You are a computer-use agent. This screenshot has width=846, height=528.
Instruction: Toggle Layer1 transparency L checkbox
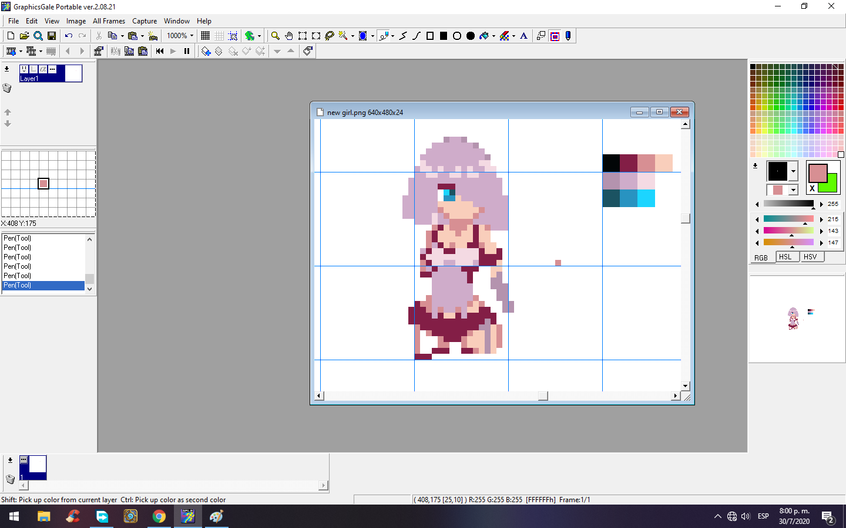(x=33, y=69)
